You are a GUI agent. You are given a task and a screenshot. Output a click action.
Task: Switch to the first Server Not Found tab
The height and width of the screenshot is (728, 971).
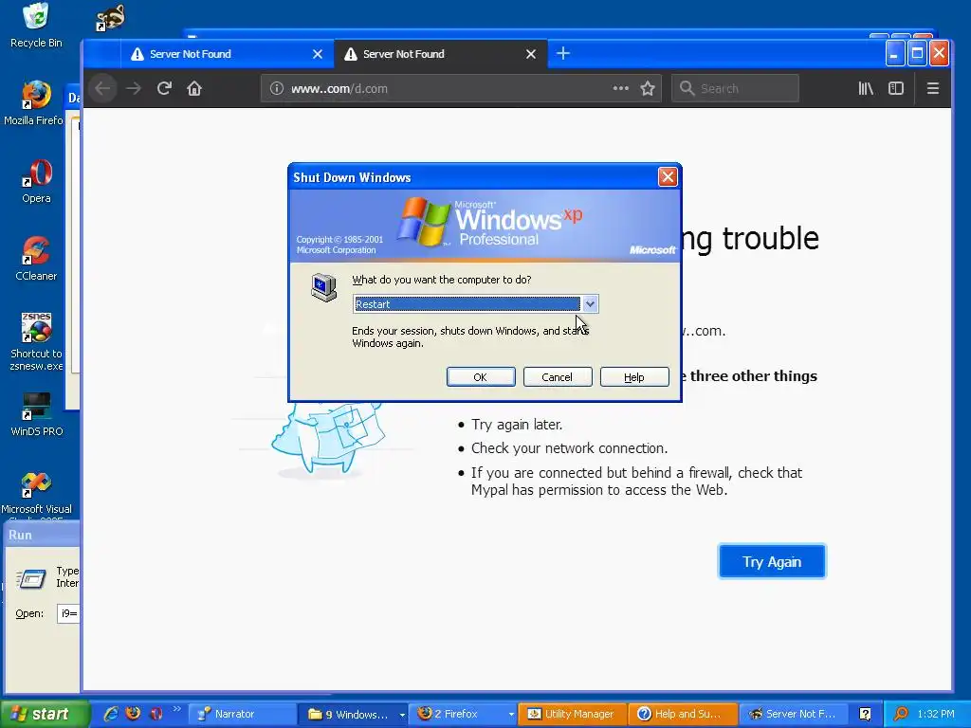pos(228,54)
